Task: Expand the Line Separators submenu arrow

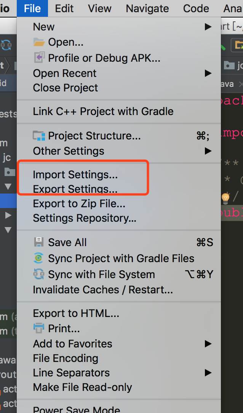Action: tap(208, 373)
